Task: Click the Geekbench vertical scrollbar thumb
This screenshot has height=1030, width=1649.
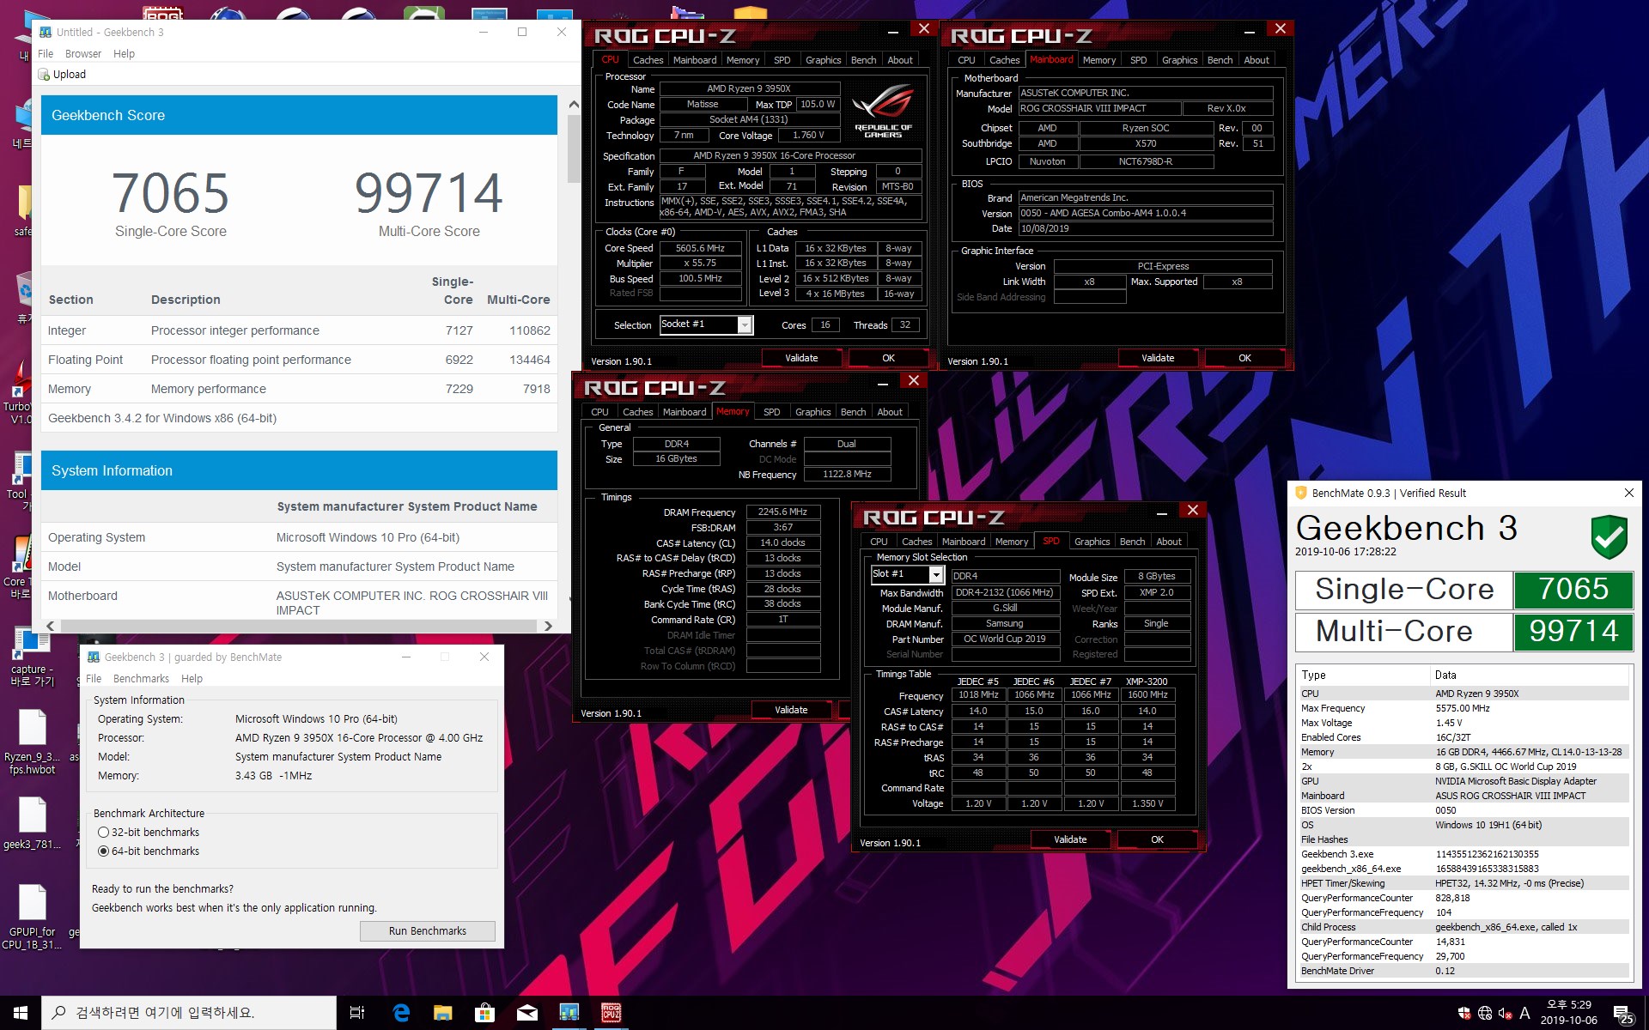Action: click(574, 148)
